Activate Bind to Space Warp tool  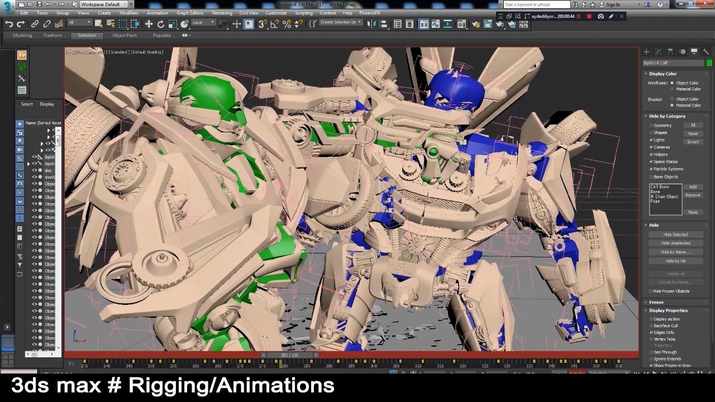pyautogui.click(x=59, y=24)
